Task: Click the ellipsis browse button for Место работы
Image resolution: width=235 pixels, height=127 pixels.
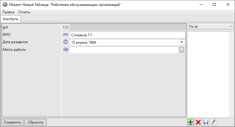Action: (182, 50)
